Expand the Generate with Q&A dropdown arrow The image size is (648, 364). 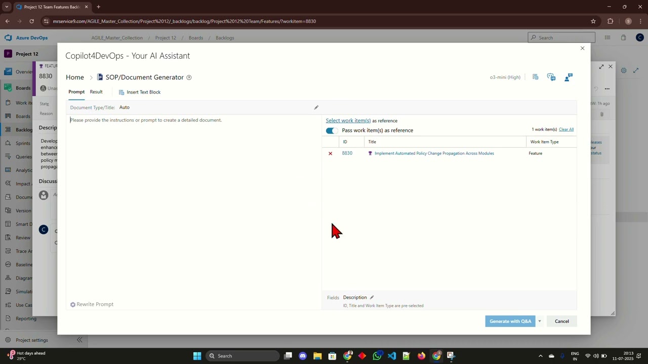coord(540,321)
